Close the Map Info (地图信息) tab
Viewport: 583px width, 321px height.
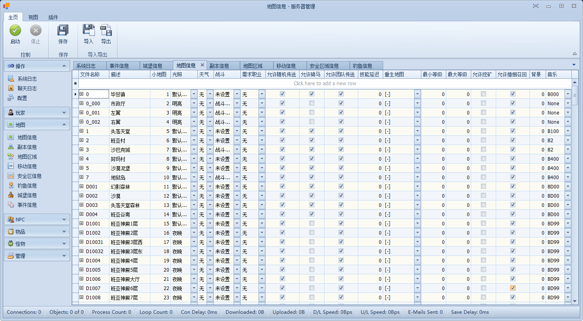(x=202, y=65)
